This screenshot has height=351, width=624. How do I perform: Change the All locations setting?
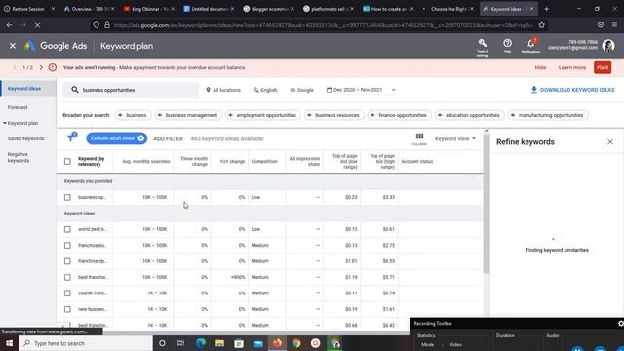pos(223,90)
